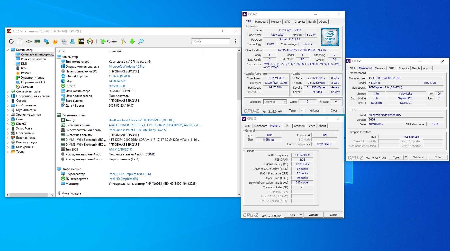The height and width of the screenshot is (251, 450).
Task: Open the Asus H110M-R motherboard link
Action: tap(155, 125)
